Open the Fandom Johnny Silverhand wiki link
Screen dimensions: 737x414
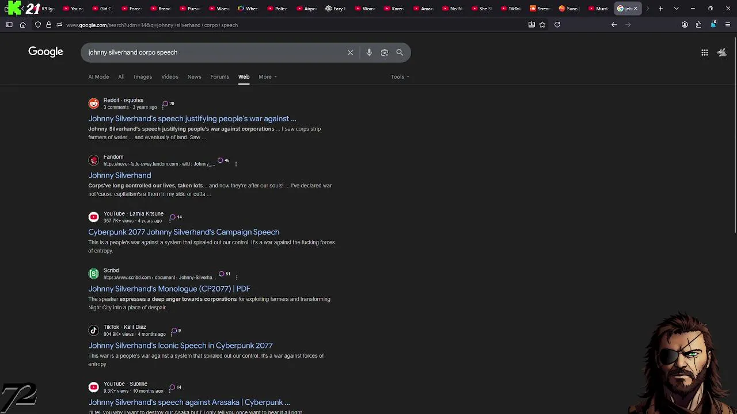[x=120, y=175]
